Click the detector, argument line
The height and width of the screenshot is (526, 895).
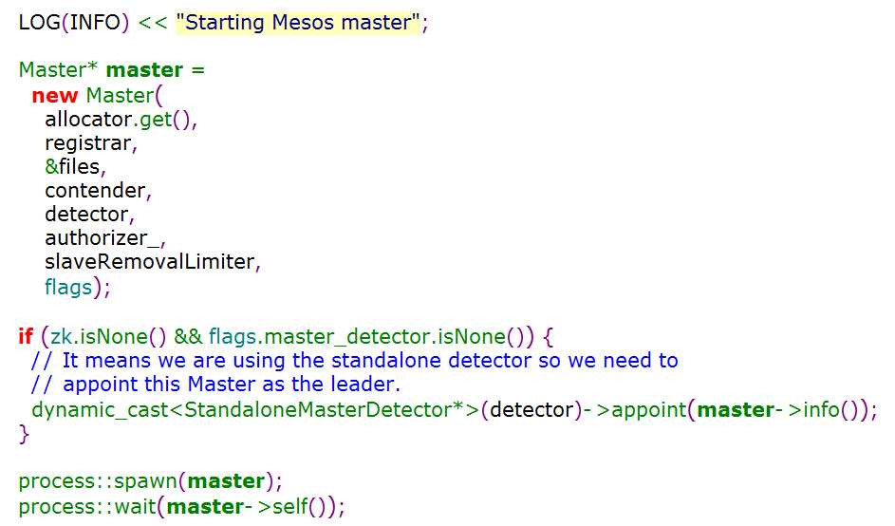(89, 215)
